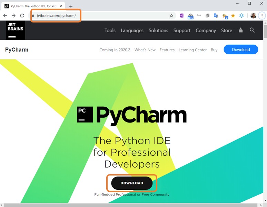Click the PyCharm product title link
The width and height of the screenshot is (267, 207).
(x=17, y=50)
